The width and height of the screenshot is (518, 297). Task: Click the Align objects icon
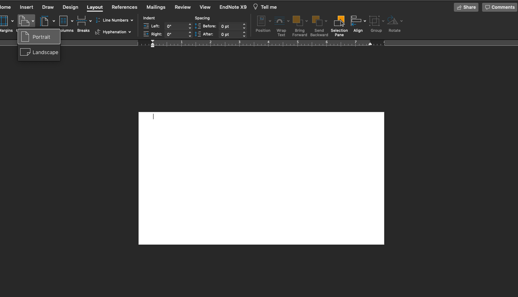tap(356, 21)
